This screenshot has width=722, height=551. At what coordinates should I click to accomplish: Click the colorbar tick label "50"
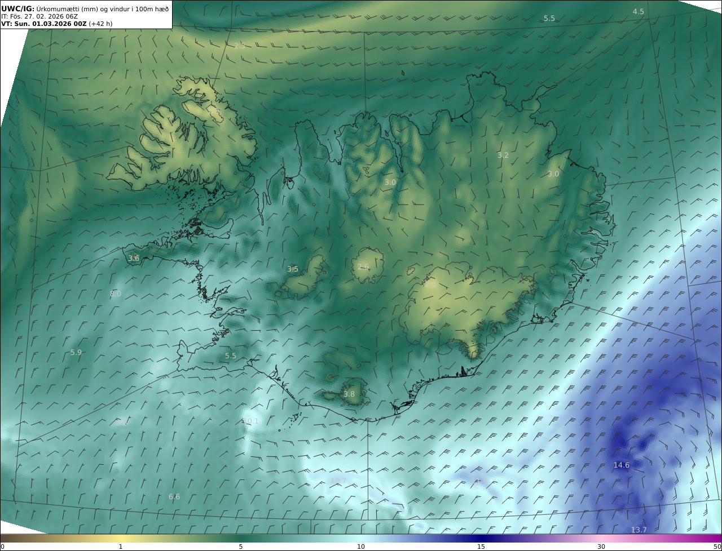click(x=717, y=546)
